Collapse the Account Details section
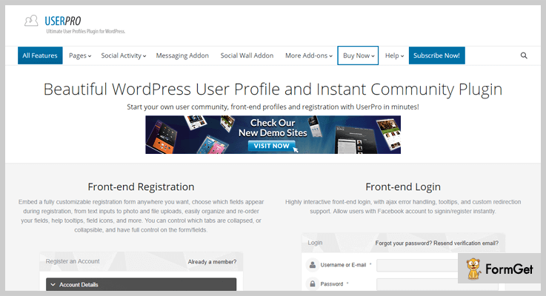Viewport: 546px width, 296px height. pyautogui.click(x=141, y=284)
